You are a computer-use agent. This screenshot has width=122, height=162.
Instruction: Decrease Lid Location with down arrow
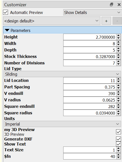(119, 82)
